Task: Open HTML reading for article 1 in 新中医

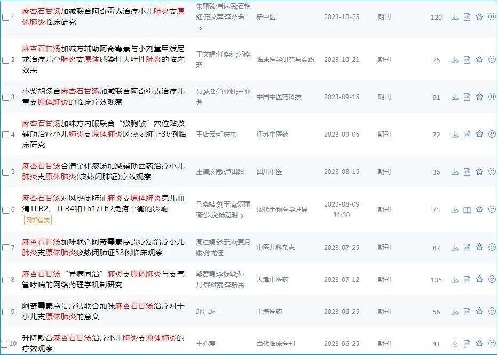Action: 467,17
